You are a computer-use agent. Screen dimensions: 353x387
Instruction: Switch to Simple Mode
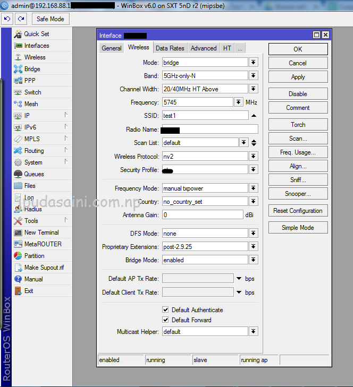[x=298, y=228]
